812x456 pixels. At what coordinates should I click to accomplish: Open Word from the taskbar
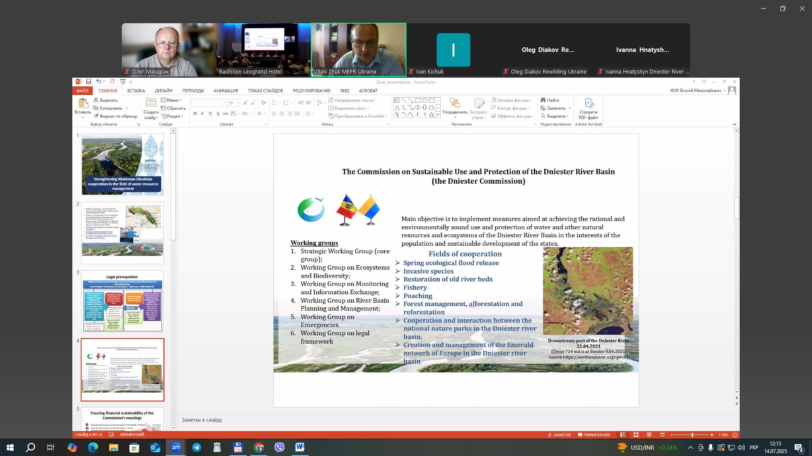click(x=300, y=448)
